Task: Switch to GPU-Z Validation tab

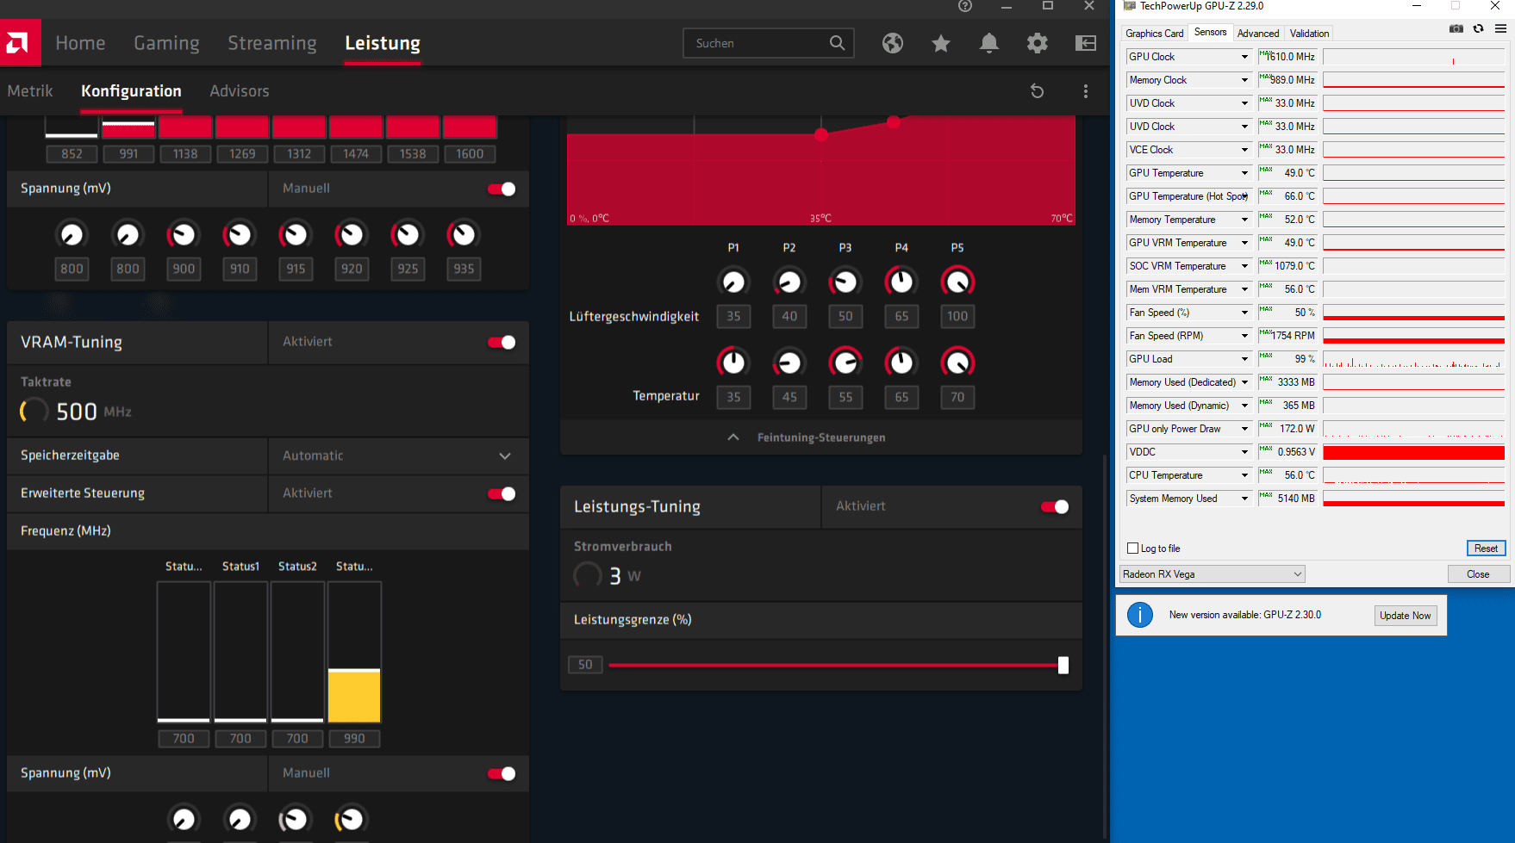Action: click(1309, 34)
